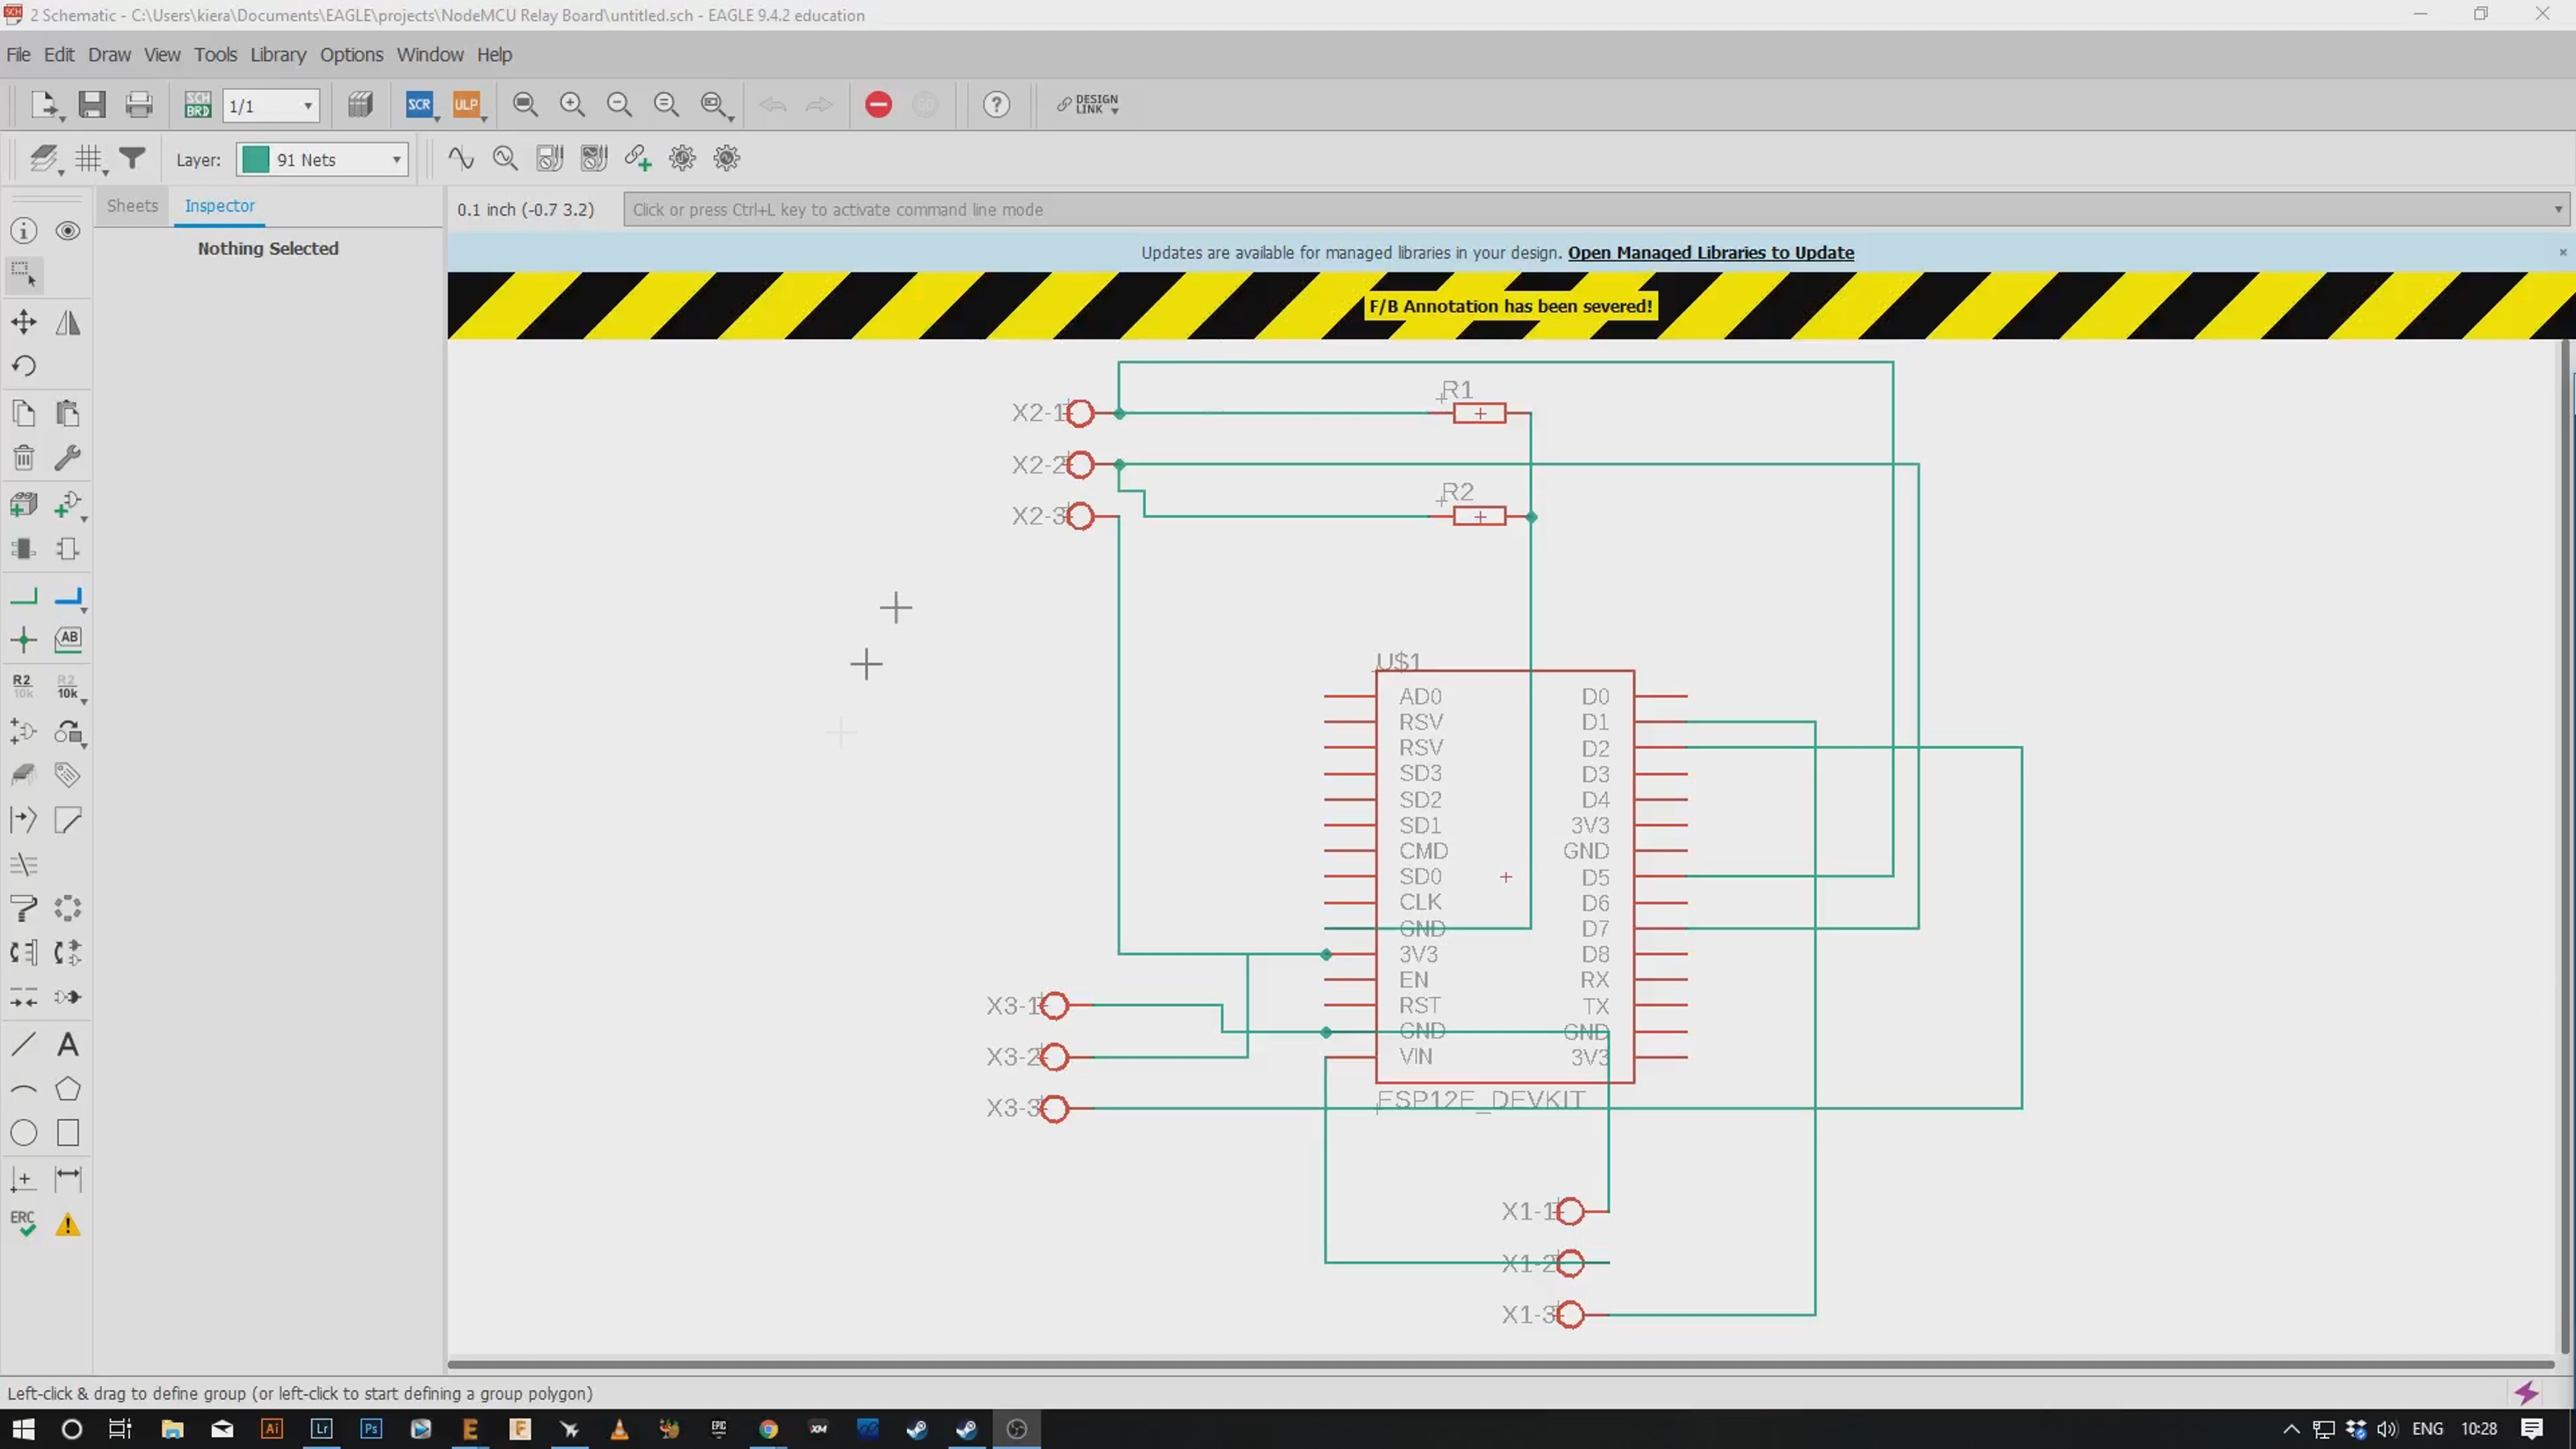
Task: Activate the Show (eye) tool
Action: click(67, 231)
